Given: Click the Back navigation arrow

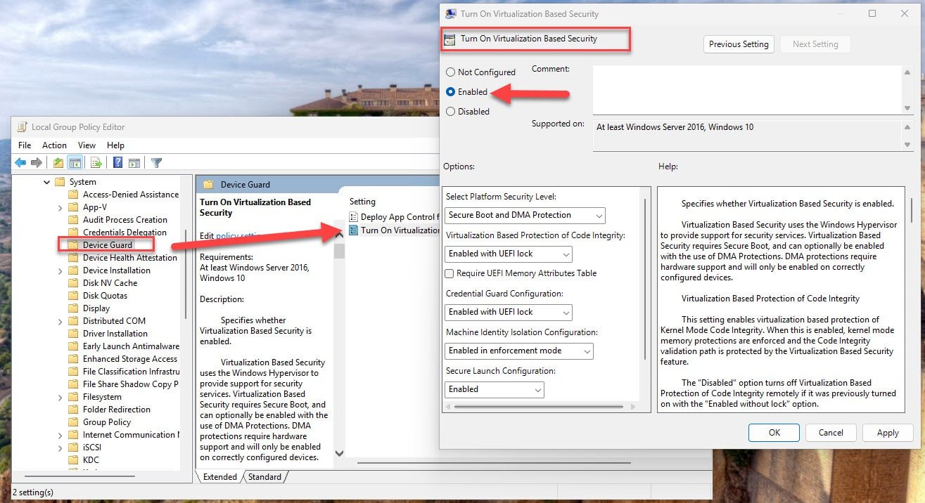Looking at the screenshot, I should point(20,162).
